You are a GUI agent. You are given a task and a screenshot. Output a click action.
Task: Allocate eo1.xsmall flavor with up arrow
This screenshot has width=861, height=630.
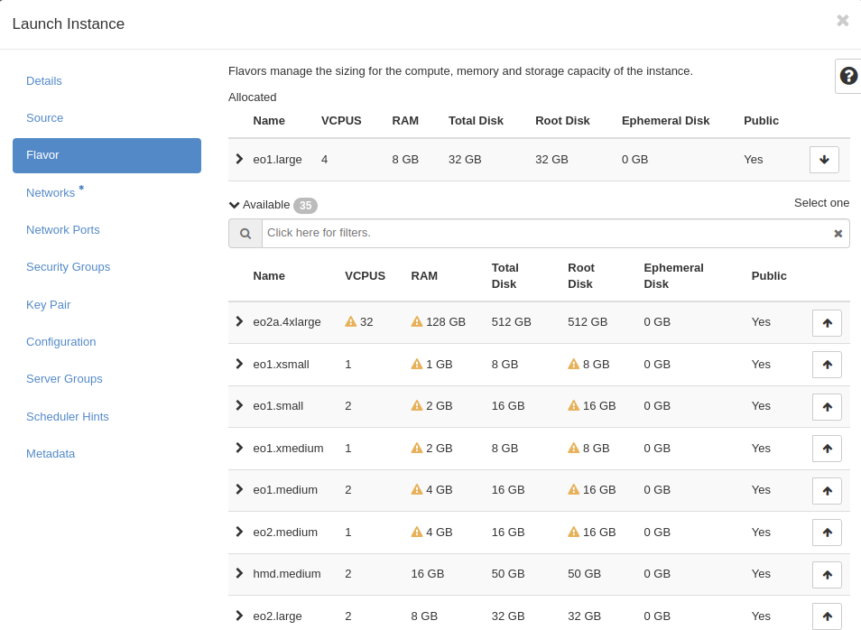(x=827, y=365)
